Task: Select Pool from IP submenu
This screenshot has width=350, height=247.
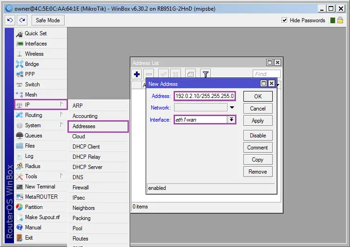Action: (99, 228)
